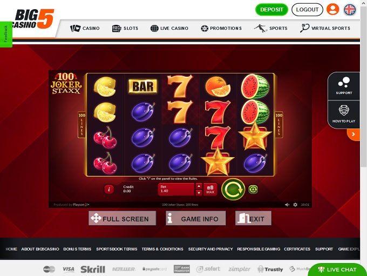367x276 pixels.
Task: Decrease the bet with the down arrow
Action: tap(199, 193)
